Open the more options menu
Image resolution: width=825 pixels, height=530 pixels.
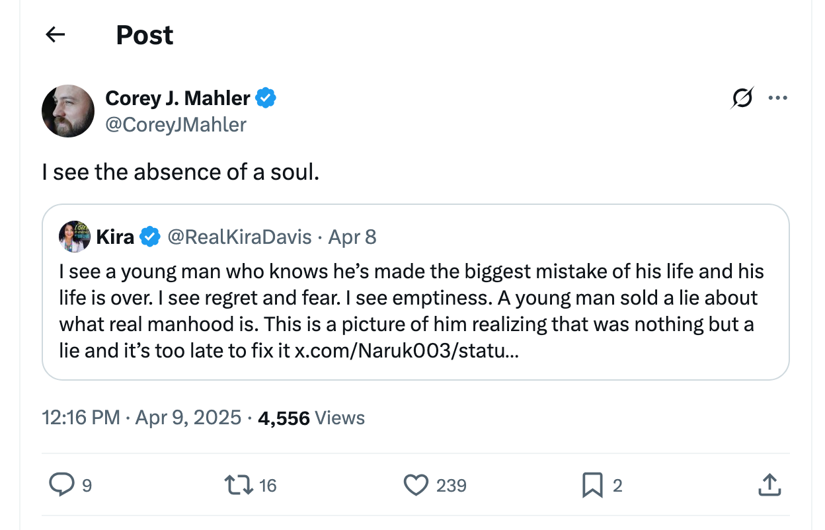(778, 97)
